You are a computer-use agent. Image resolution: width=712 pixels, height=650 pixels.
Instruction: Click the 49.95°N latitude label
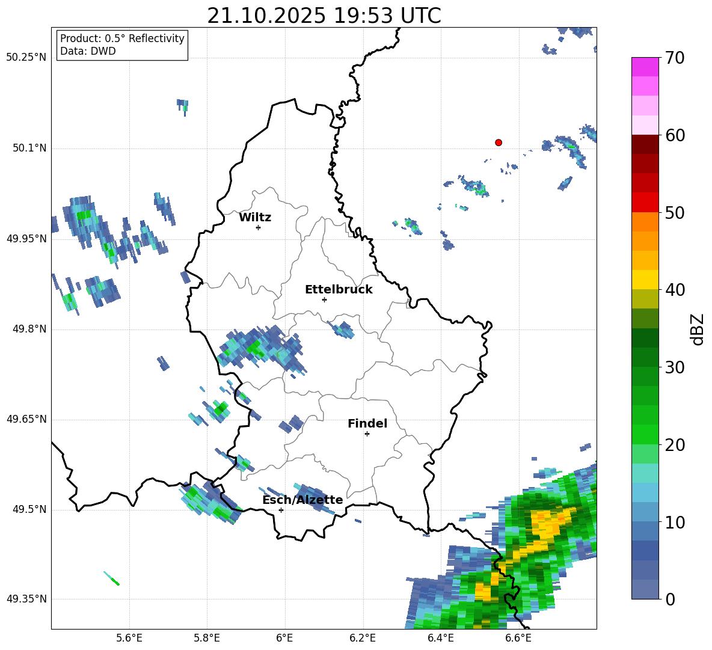click(x=26, y=239)
